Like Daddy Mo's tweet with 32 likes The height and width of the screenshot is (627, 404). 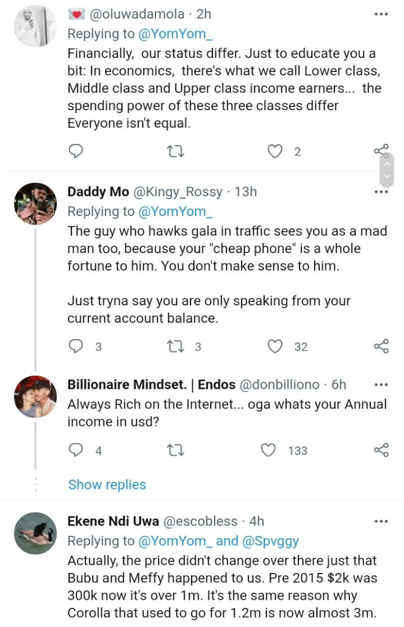click(274, 347)
